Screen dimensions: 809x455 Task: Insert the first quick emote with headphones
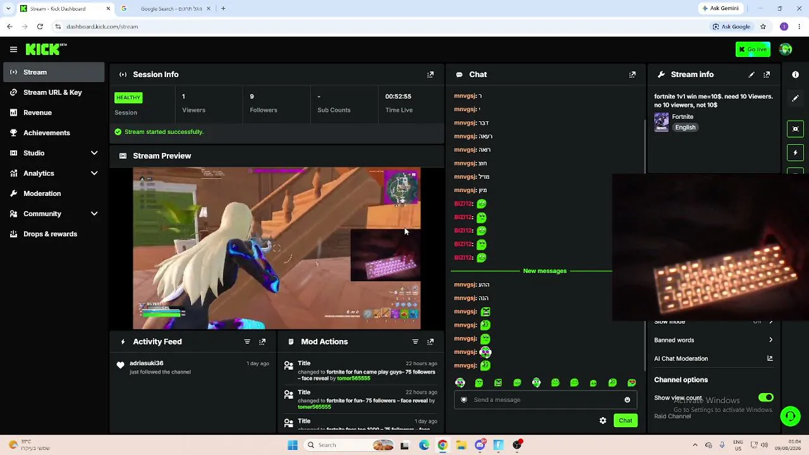(x=460, y=383)
